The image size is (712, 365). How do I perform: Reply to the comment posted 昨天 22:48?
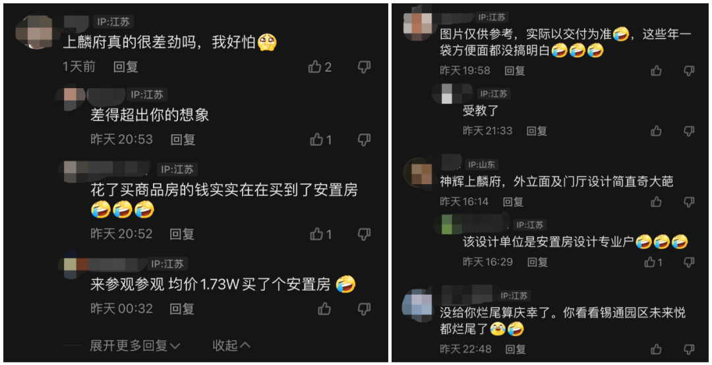pos(516,349)
